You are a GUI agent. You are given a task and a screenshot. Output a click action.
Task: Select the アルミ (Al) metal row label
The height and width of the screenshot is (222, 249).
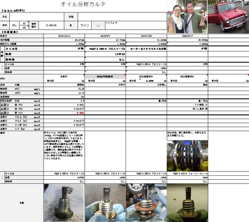pyautogui.click(x=21, y=121)
